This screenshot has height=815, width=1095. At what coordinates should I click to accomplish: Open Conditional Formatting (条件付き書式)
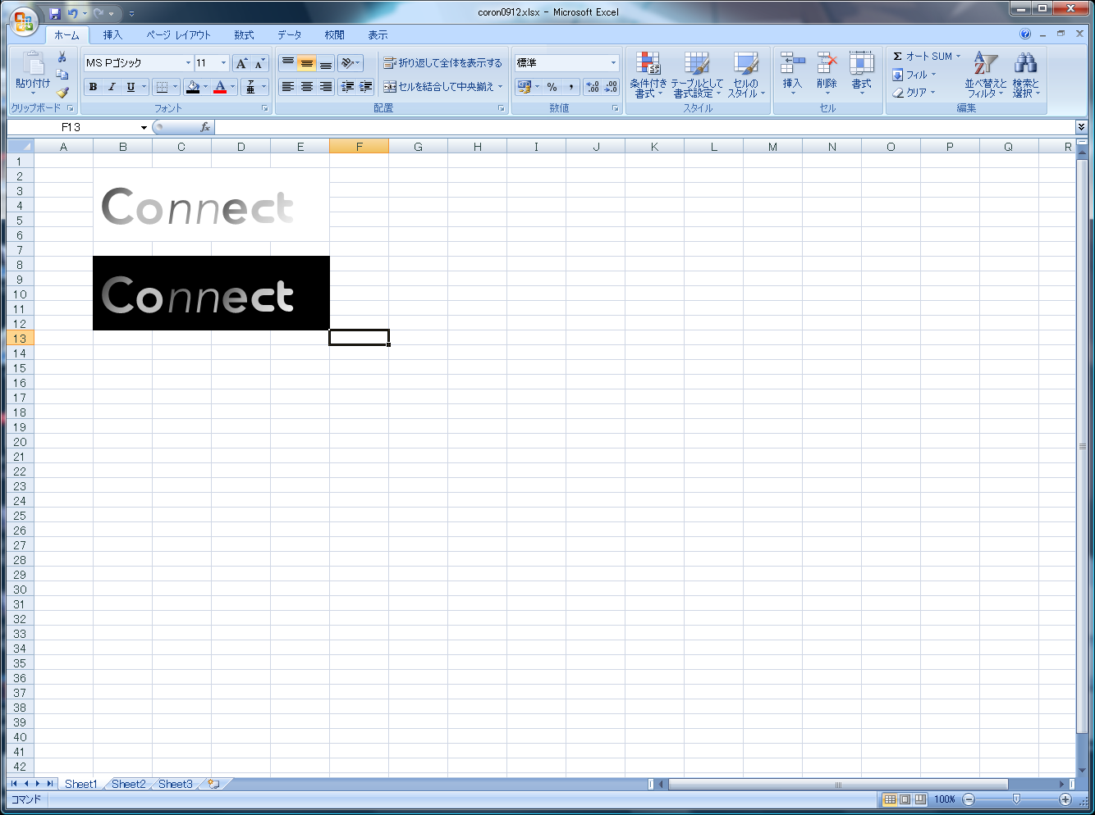pyautogui.click(x=648, y=75)
